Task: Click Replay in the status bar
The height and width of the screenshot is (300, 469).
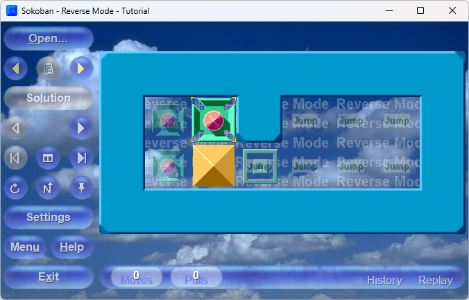Action: pyautogui.click(x=435, y=280)
